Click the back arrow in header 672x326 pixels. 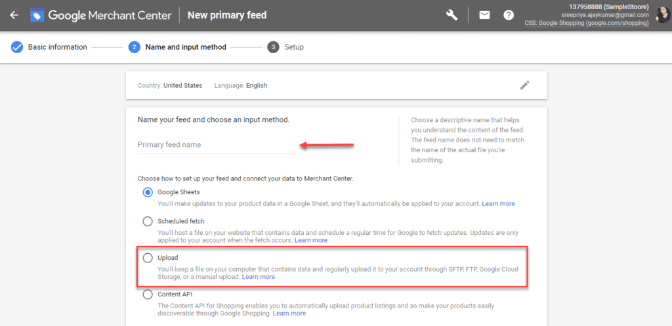14,15
